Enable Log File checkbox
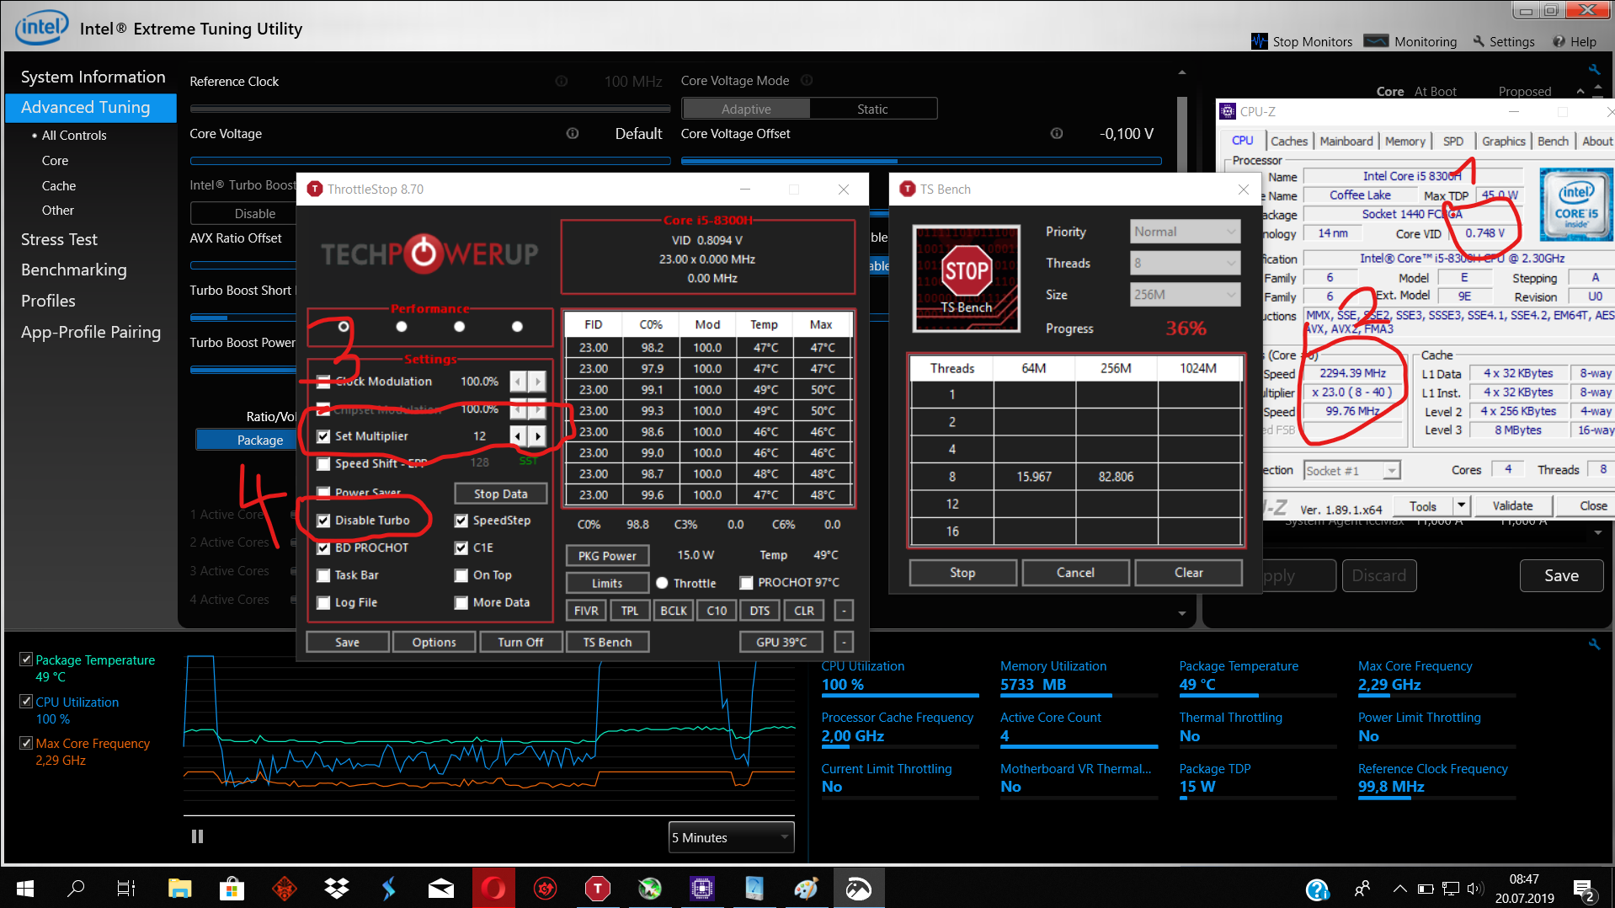The image size is (1615, 908). pos(323,603)
